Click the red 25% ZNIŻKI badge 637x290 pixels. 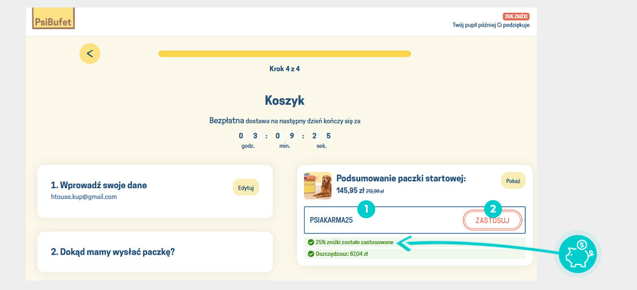click(x=517, y=16)
